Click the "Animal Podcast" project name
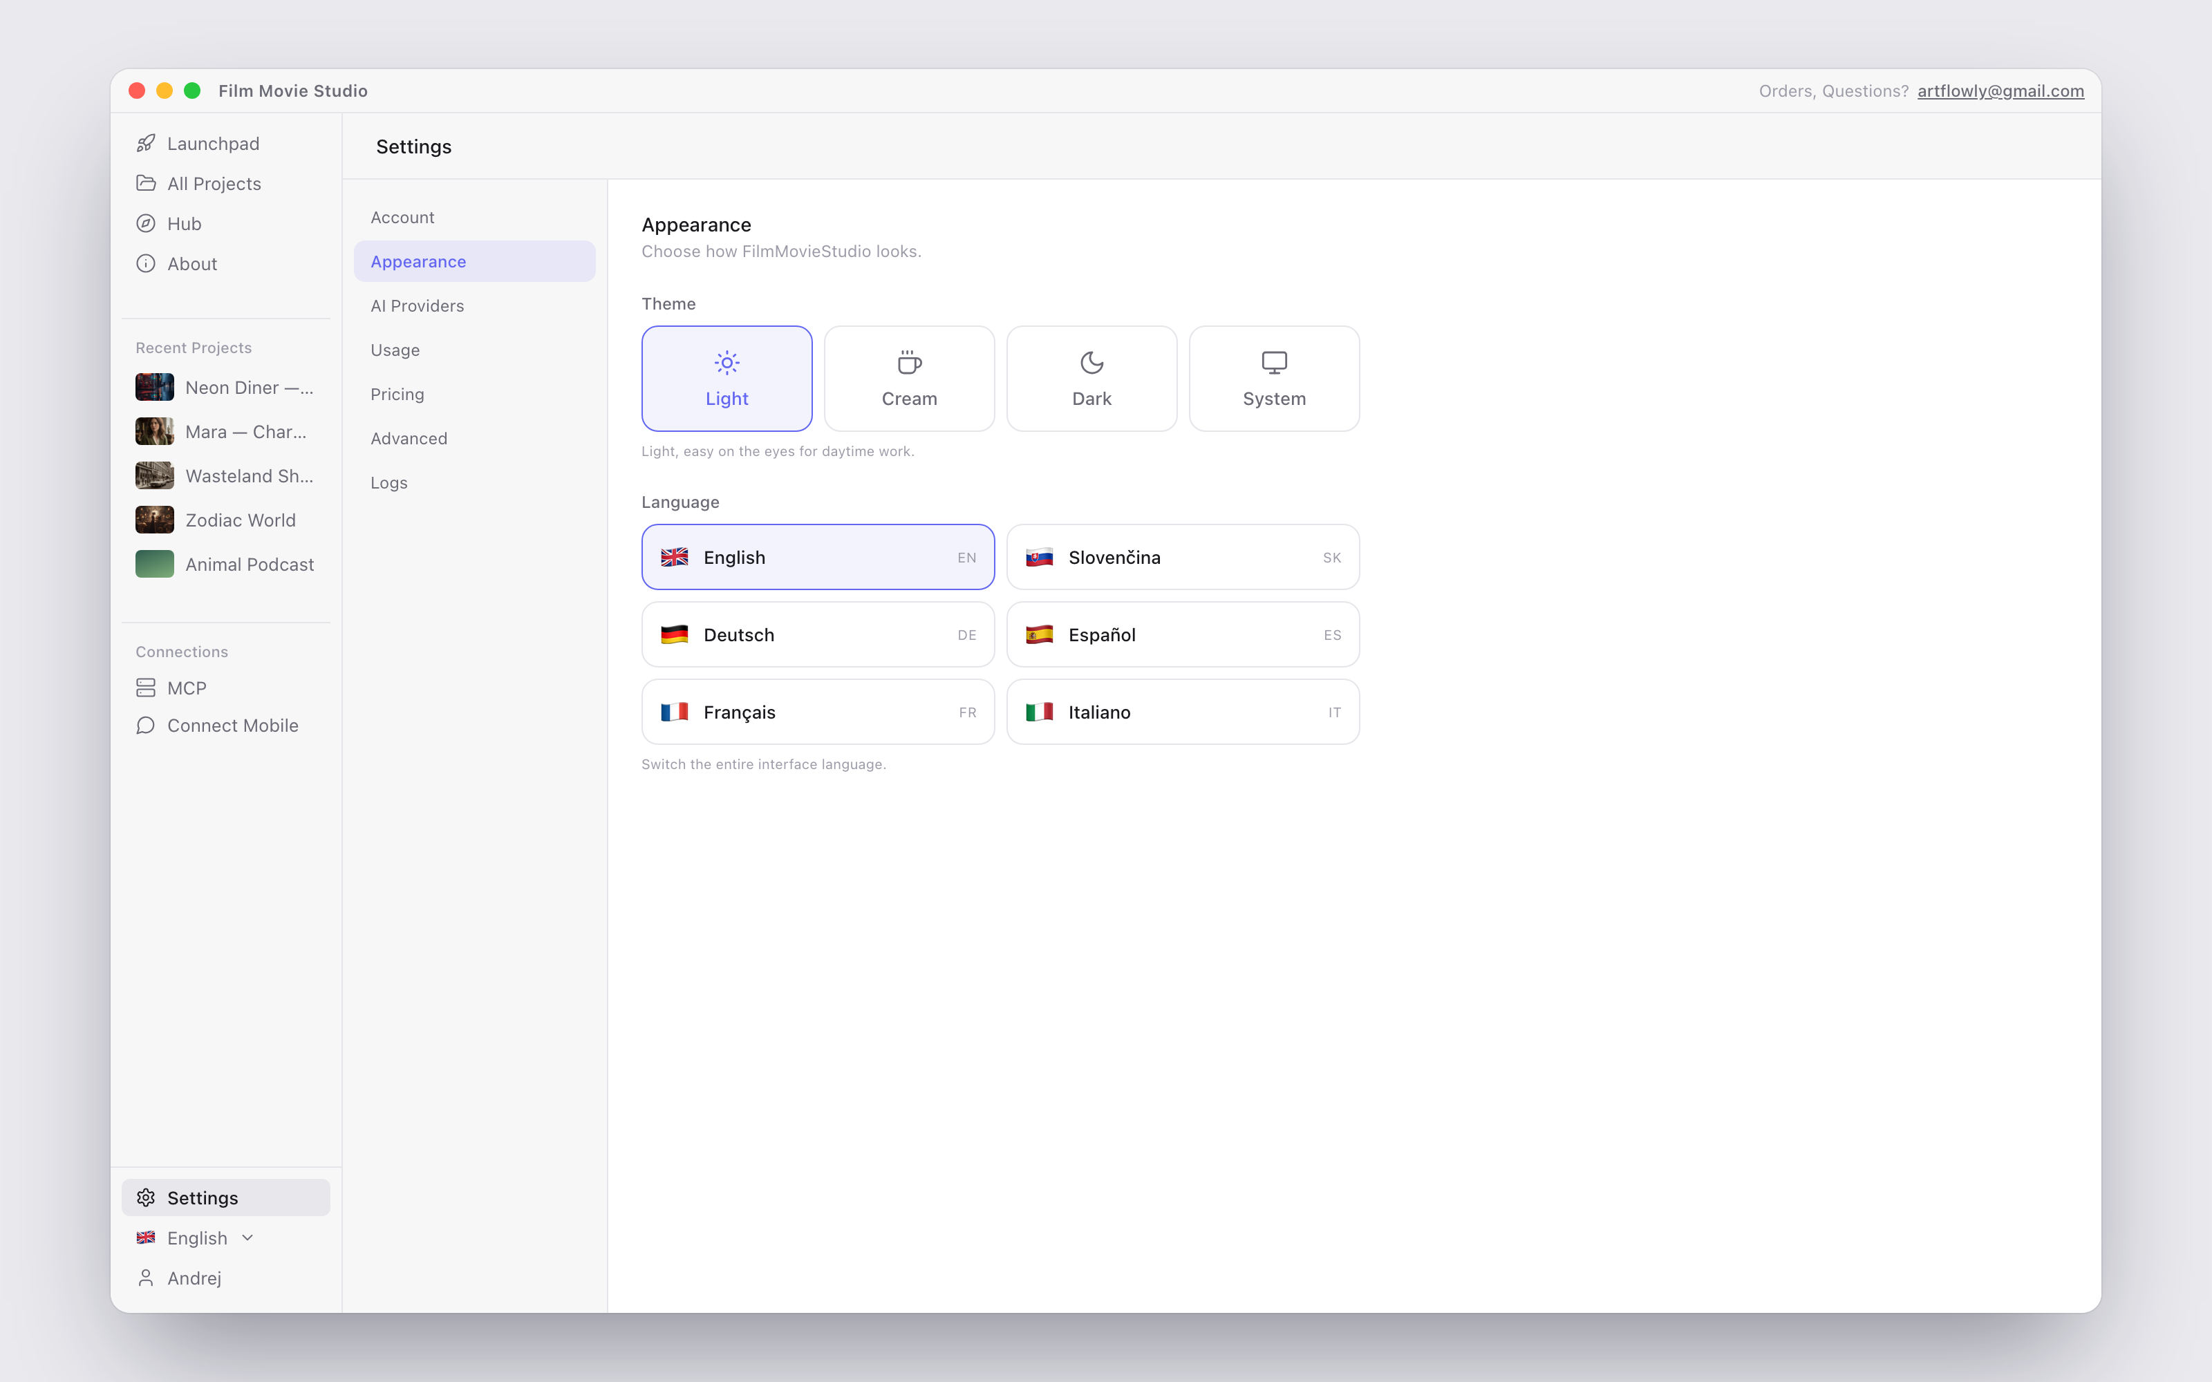 point(250,564)
